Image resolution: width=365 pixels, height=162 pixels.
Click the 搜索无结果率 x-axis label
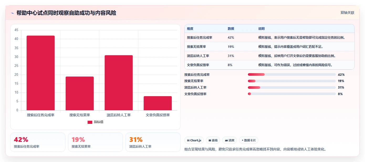click(x=80, y=115)
